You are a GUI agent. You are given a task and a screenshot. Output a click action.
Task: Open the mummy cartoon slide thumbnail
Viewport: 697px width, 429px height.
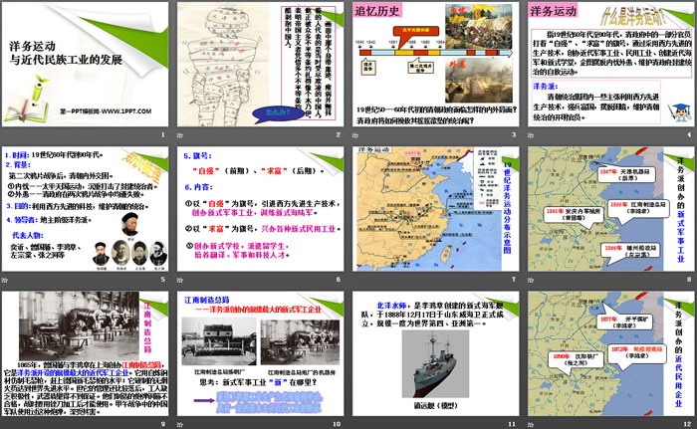point(259,64)
